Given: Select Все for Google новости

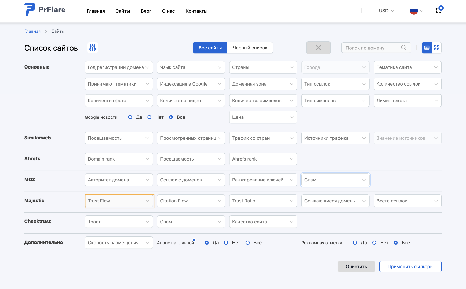Looking at the screenshot, I should tap(171, 117).
